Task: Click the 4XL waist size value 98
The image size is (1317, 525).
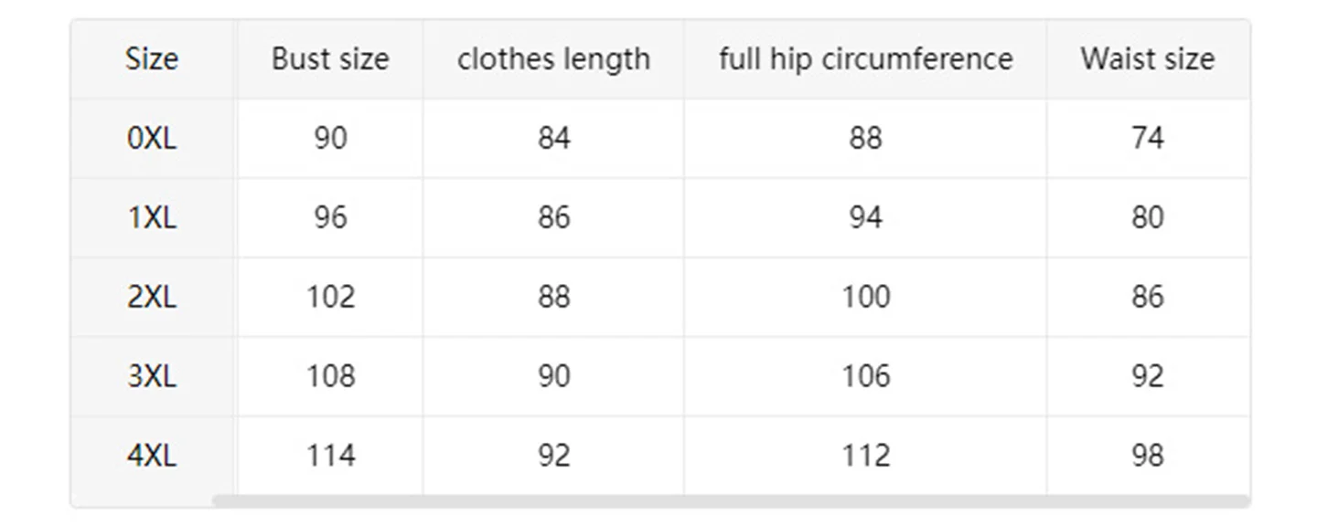Action: click(1147, 455)
